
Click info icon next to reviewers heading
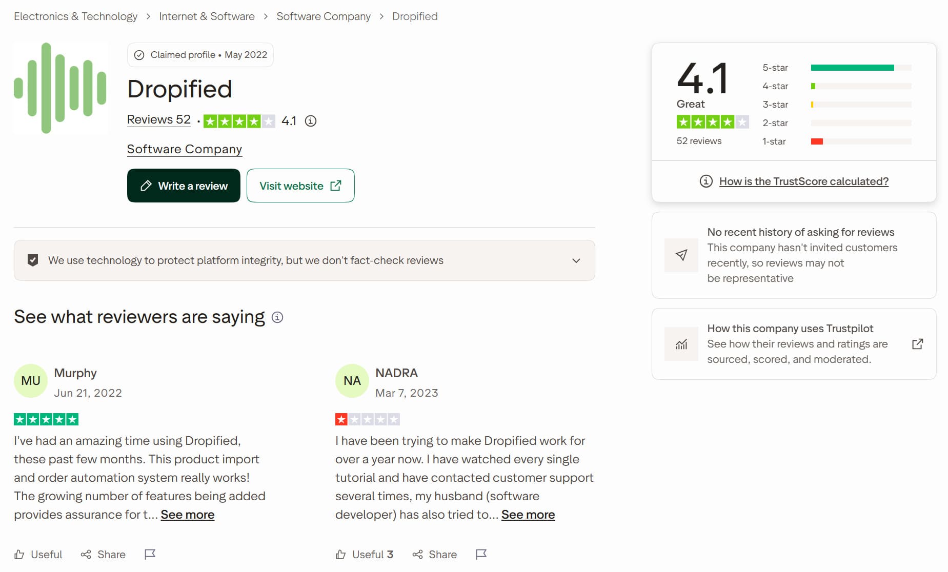tap(277, 317)
